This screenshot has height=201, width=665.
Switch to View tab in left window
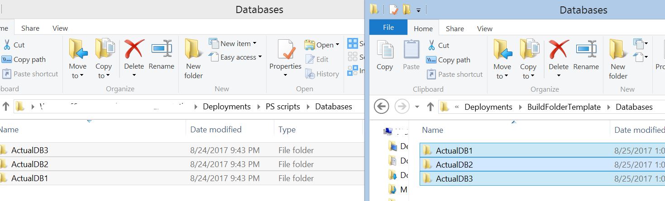60,28
